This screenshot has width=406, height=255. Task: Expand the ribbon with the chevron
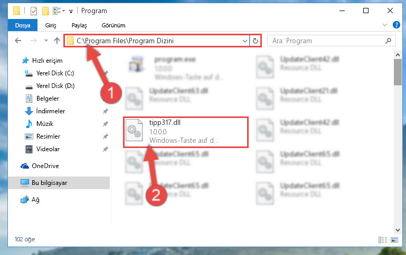point(385,25)
